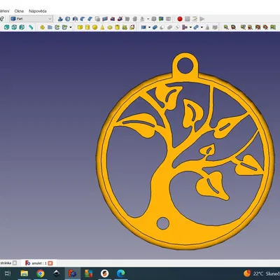Open the link actions dropdown arrow

(71, 27)
